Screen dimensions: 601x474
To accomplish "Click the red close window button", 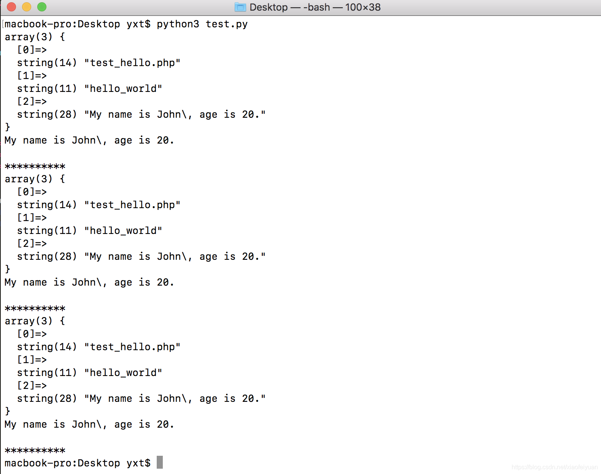I will pyautogui.click(x=11, y=7).
